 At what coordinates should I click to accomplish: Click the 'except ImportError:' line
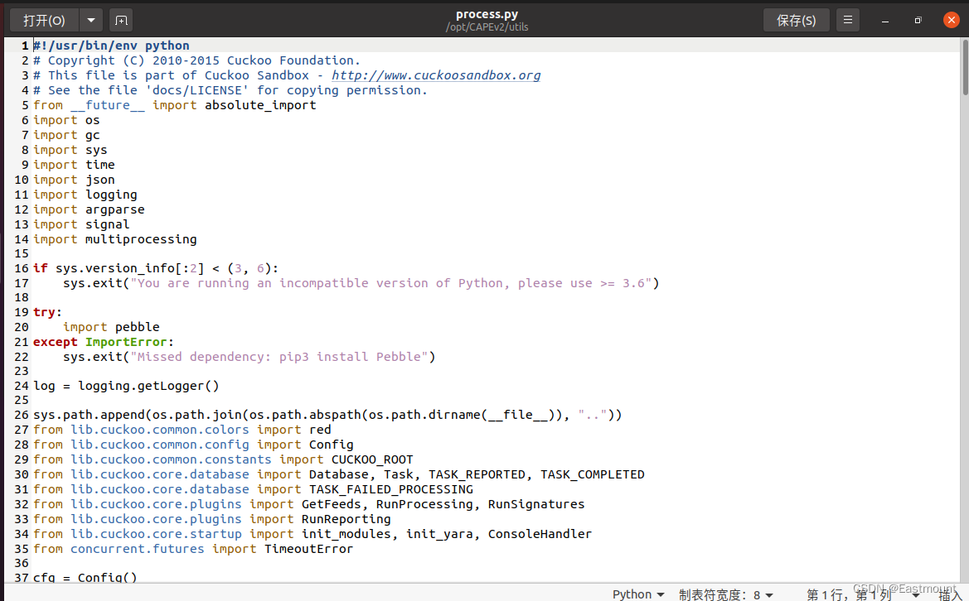pos(104,342)
